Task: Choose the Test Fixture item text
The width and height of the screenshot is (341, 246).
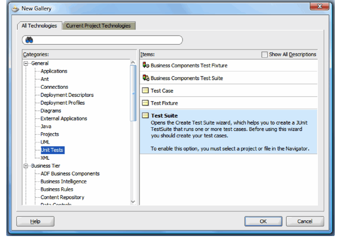Action: pos(164,103)
